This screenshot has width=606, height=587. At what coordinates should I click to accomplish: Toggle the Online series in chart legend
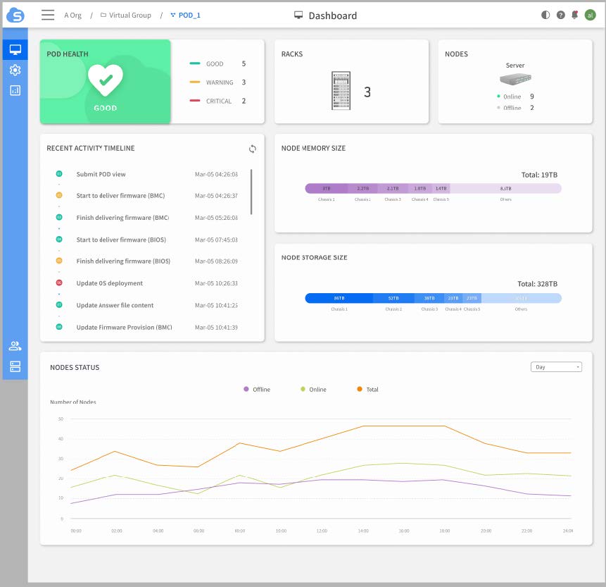(x=313, y=390)
